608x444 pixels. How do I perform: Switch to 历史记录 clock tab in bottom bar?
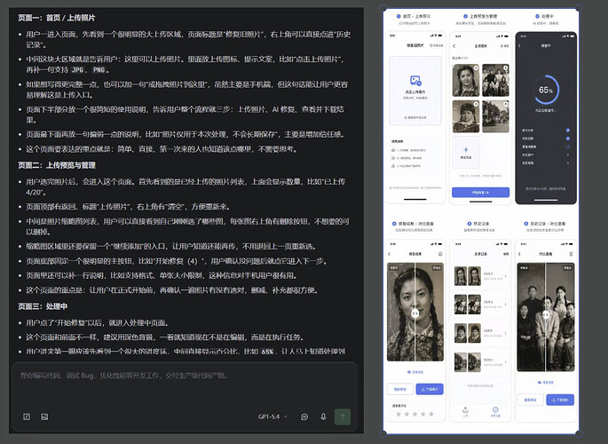(495, 411)
